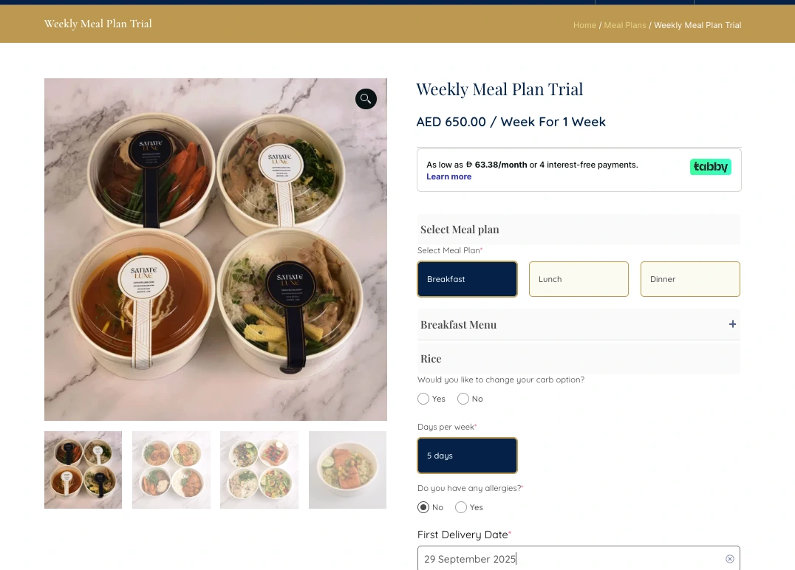Expand Breakfast Menu with plus icon
The image size is (795, 570).
(x=732, y=324)
